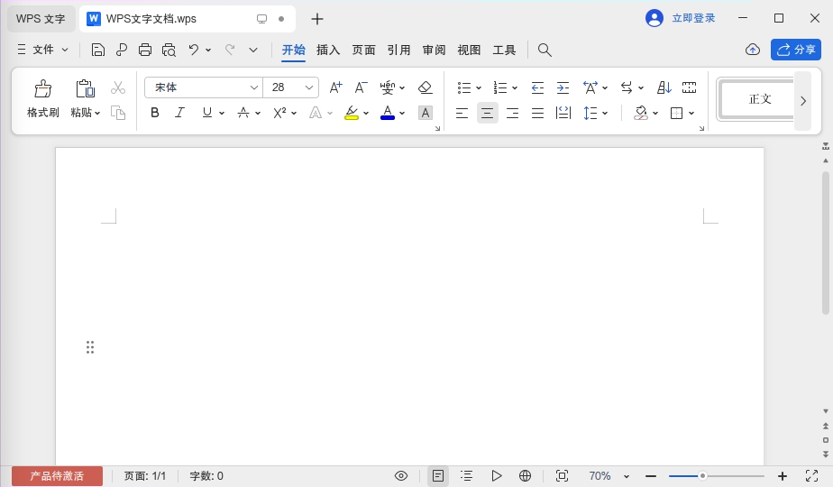Toggle eye protection mode in status bar
This screenshot has height=487, width=833.
click(401, 476)
